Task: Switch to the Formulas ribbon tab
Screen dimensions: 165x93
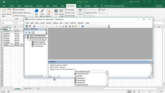Action: click(x=39, y=6)
